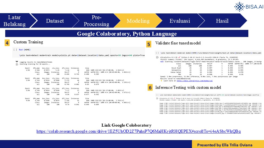
Task: Click the Presented by Ella Trilia Oviana banner
Action: (228, 144)
